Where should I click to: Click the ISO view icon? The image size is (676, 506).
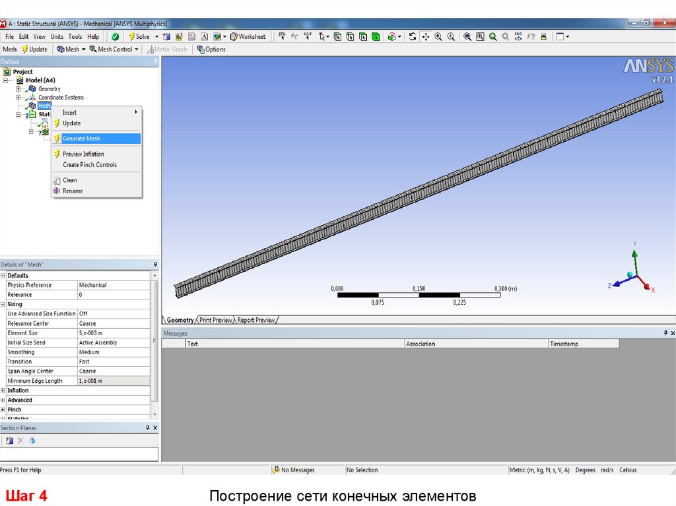pos(518,37)
